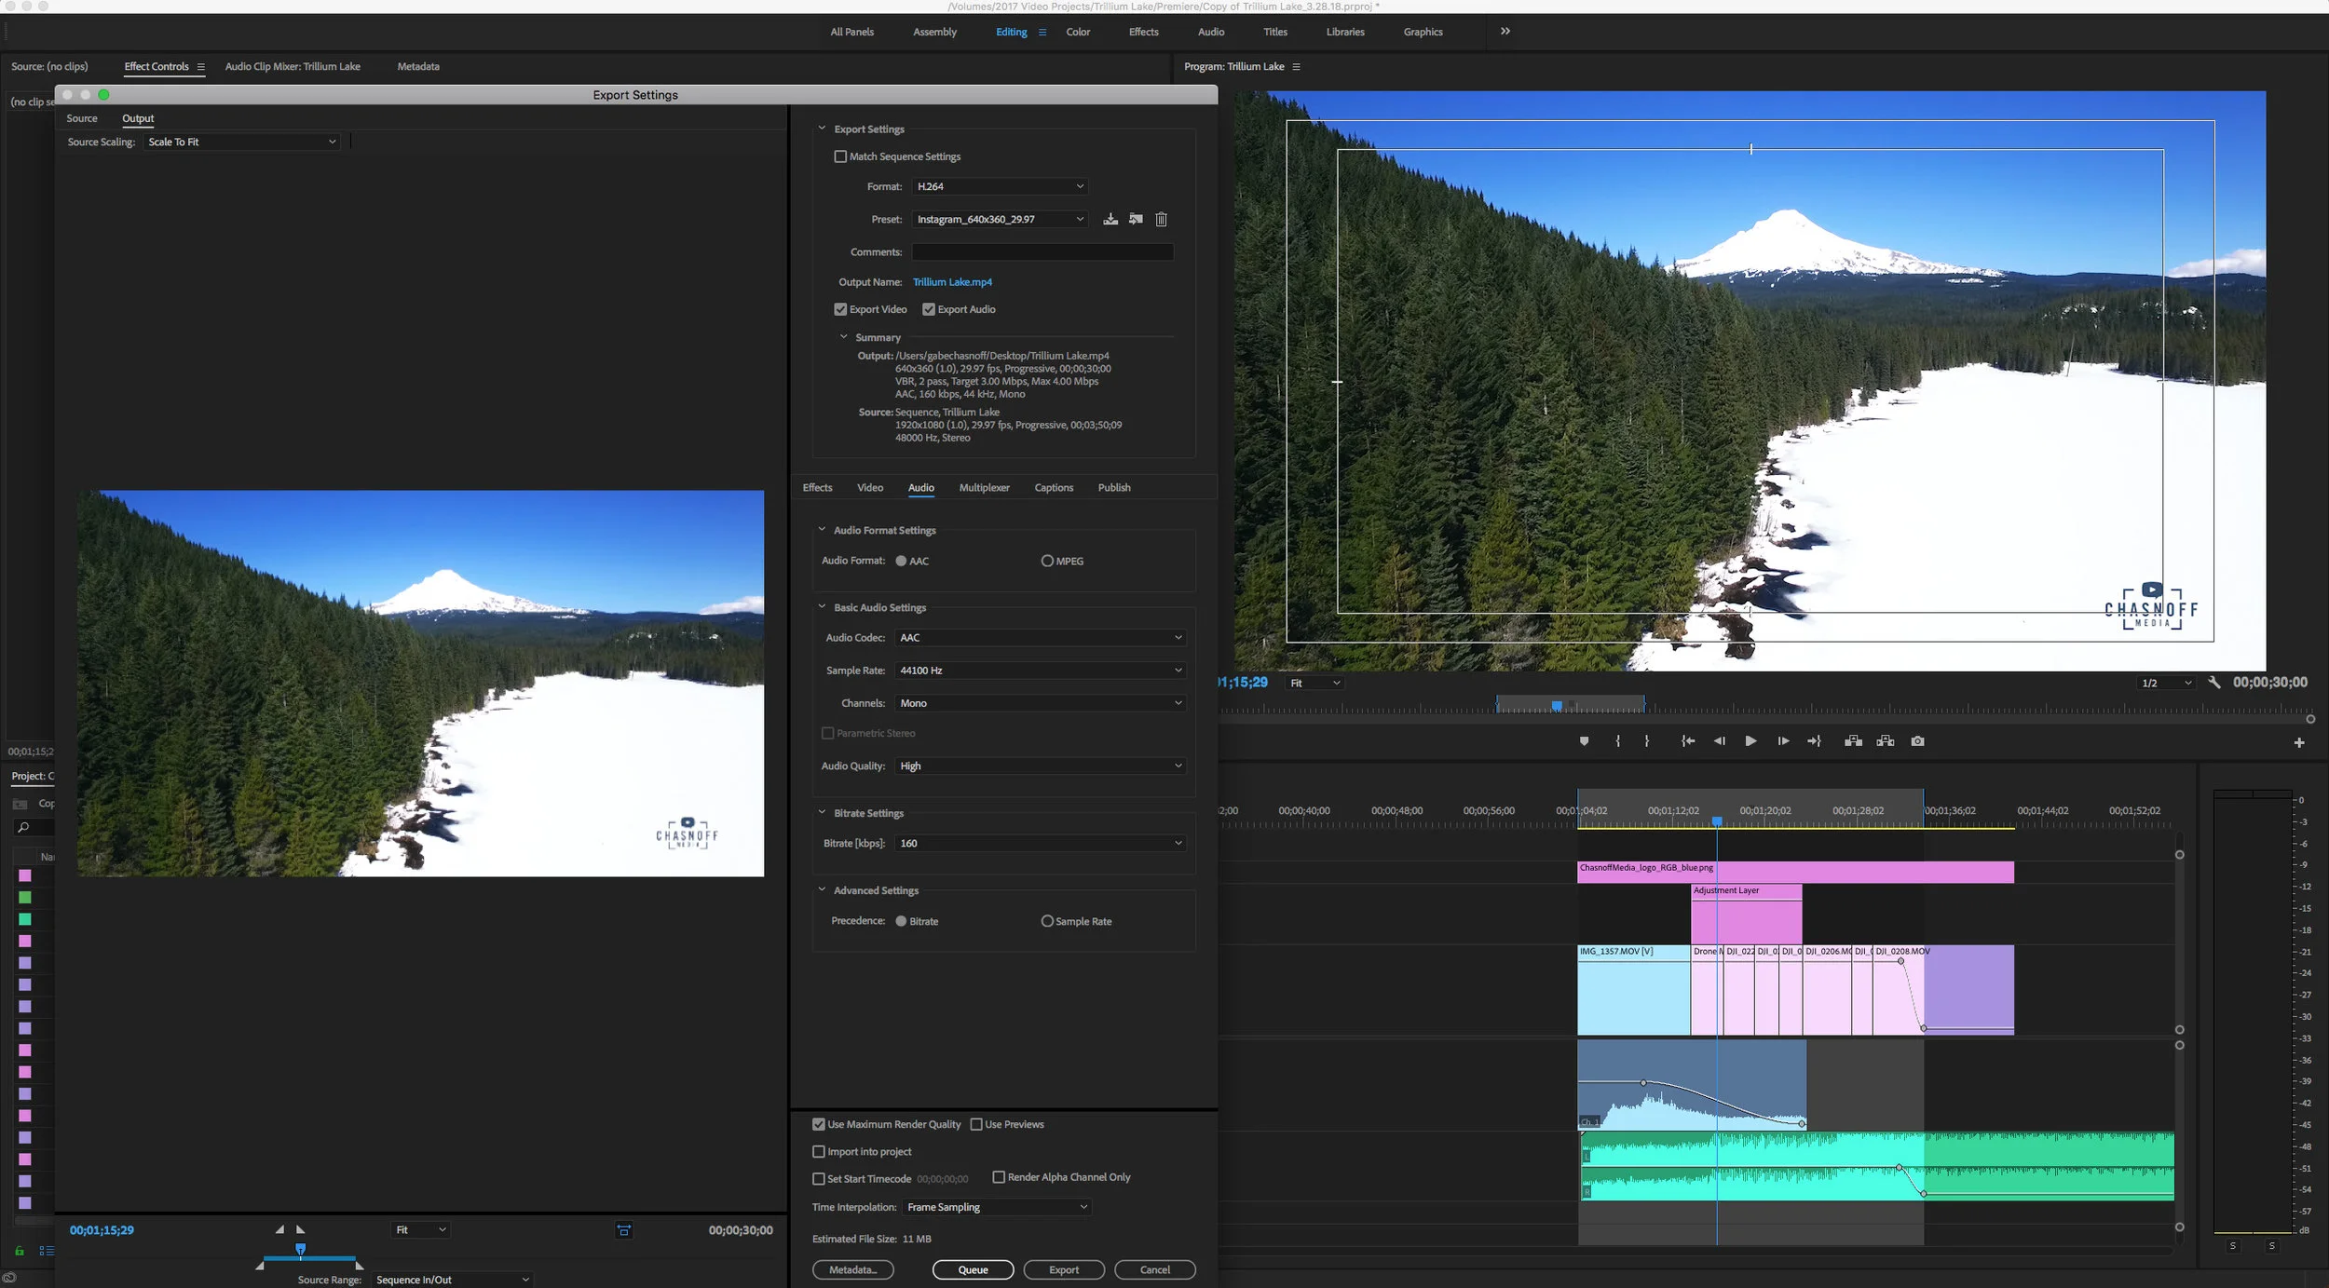Click the Step Back one frame icon
The height and width of the screenshot is (1288, 2329).
pos(1720,741)
